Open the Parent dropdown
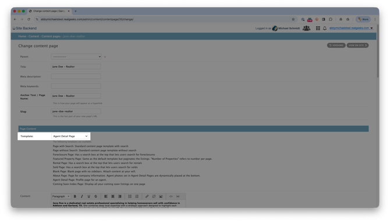 (76, 56)
